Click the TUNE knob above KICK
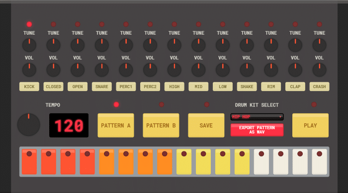The height and width of the screenshot is (193, 348). point(29,45)
